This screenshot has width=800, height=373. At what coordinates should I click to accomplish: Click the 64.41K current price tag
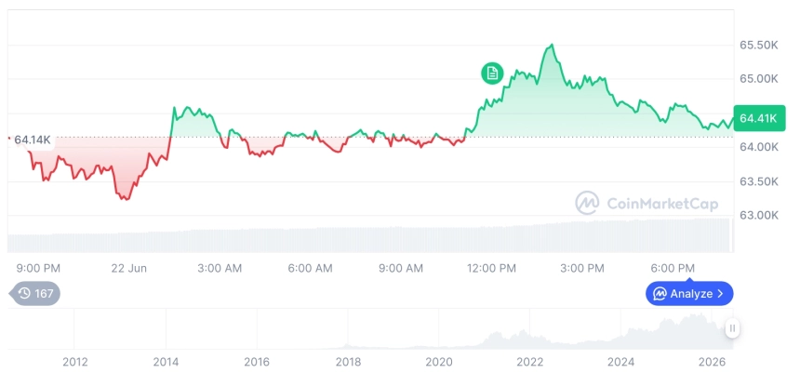click(x=759, y=118)
